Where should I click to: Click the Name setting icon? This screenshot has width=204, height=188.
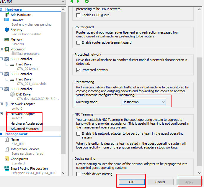[x=6, y=139]
